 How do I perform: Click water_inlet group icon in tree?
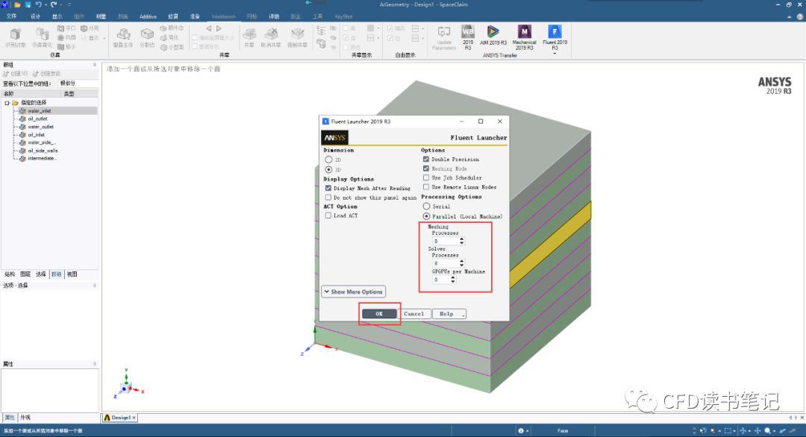coord(22,111)
